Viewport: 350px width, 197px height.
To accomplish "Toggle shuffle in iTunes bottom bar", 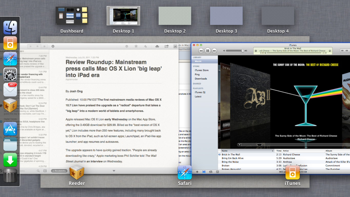I will coord(204,172).
